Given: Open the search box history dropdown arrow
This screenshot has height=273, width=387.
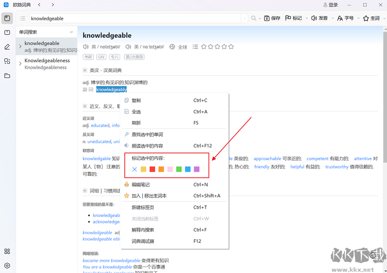Looking at the screenshot, I should [245, 18].
